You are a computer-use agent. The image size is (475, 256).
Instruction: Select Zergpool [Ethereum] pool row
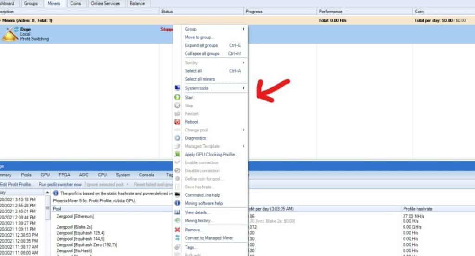75,216
